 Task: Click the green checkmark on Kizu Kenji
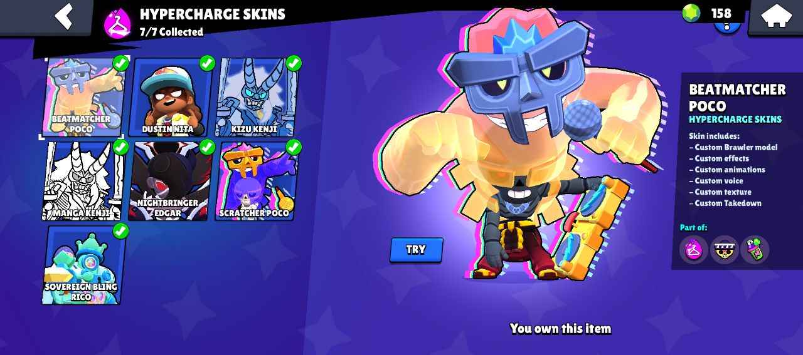293,63
